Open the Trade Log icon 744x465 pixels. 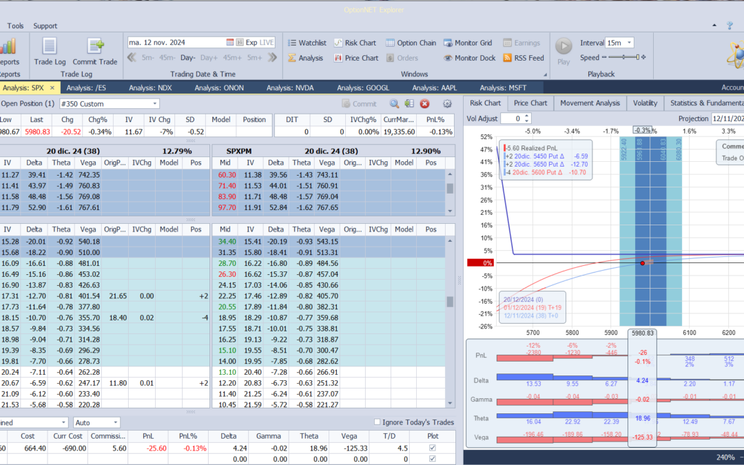pos(50,47)
